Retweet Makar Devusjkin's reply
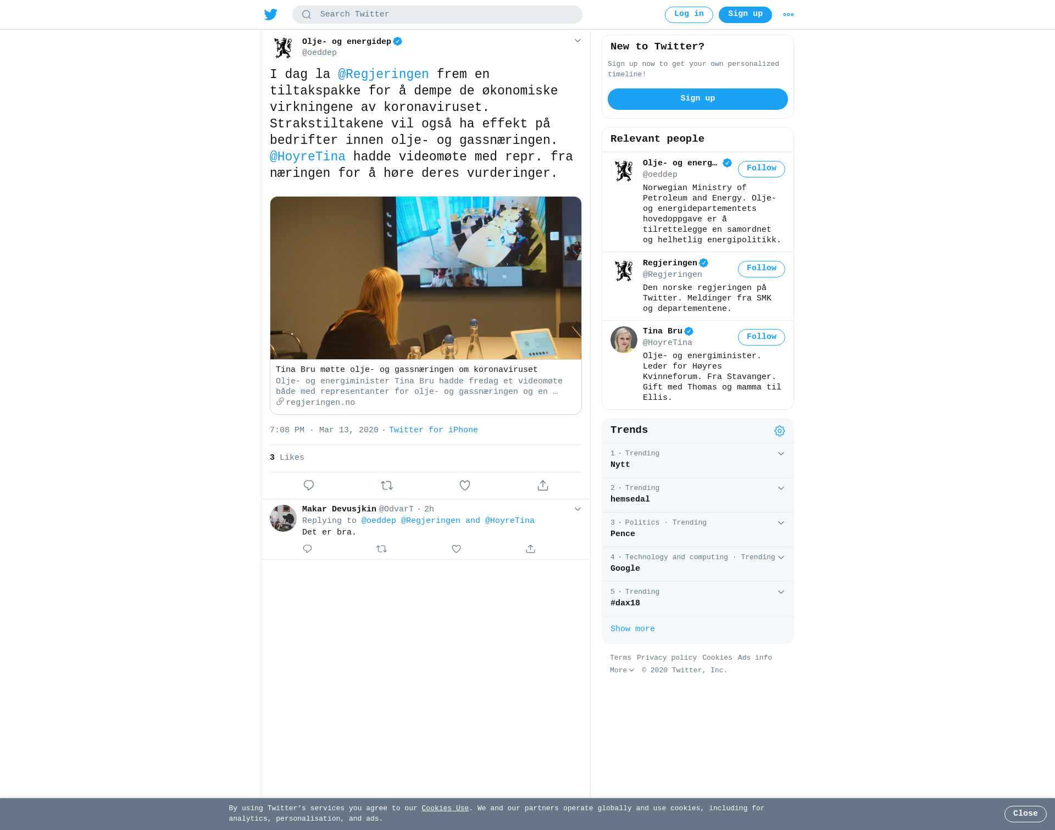Image resolution: width=1055 pixels, height=830 pixels. tap(382, 549)
